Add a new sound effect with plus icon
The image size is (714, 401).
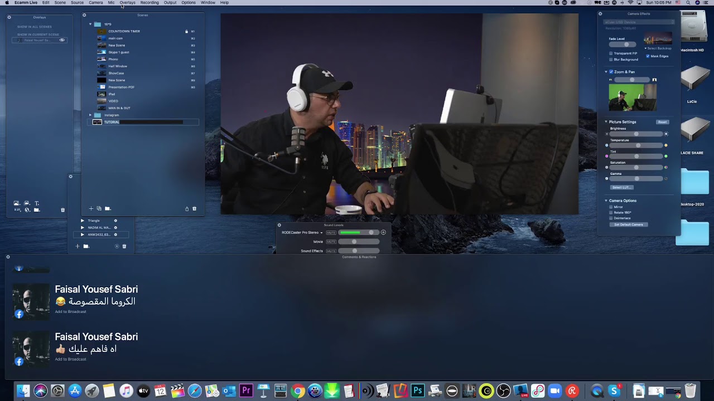[x=78, y=246]
